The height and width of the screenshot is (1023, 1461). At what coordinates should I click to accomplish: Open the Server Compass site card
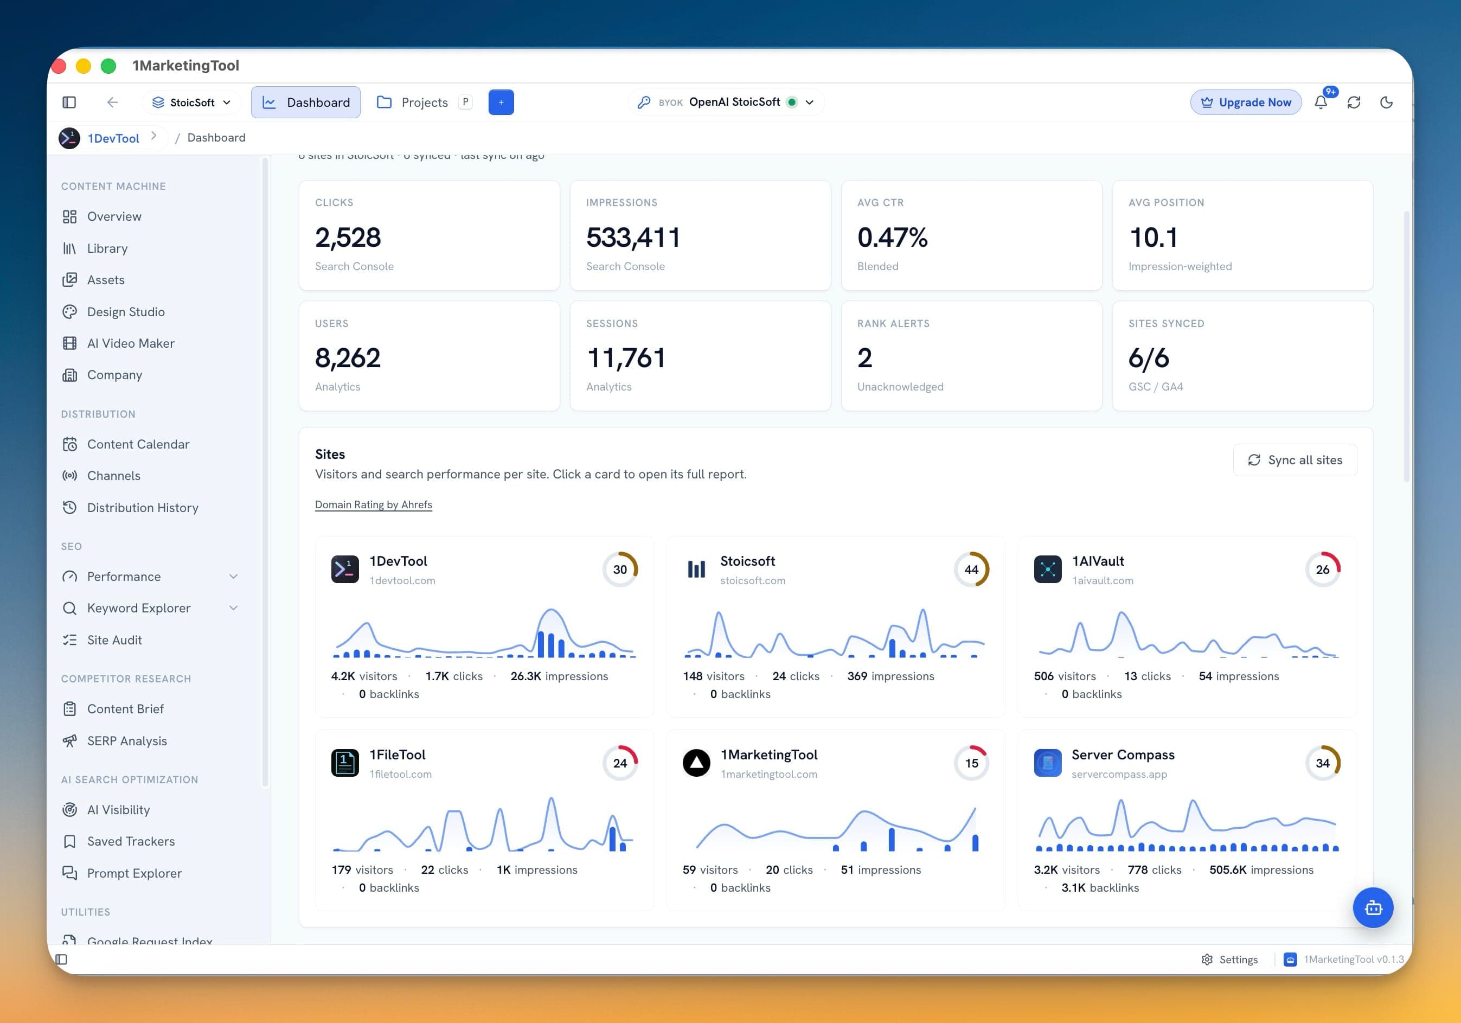1187,821
